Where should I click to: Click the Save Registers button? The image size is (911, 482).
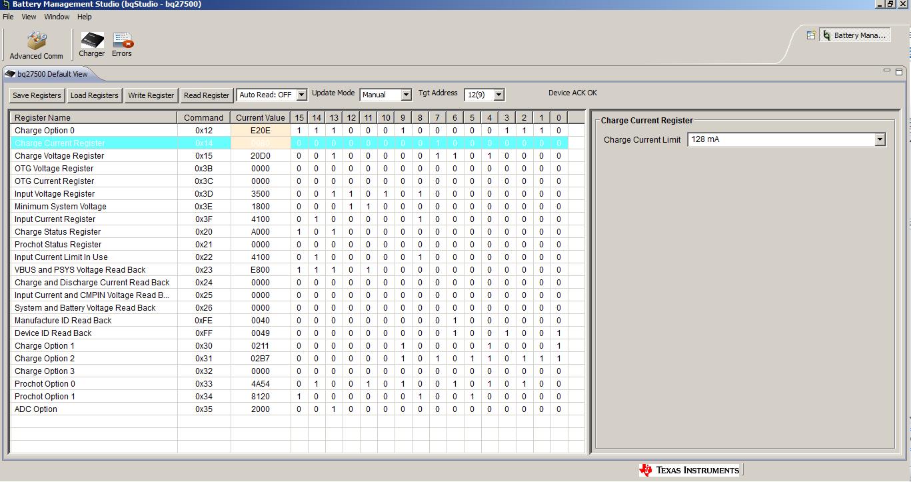tap(36, 95)
